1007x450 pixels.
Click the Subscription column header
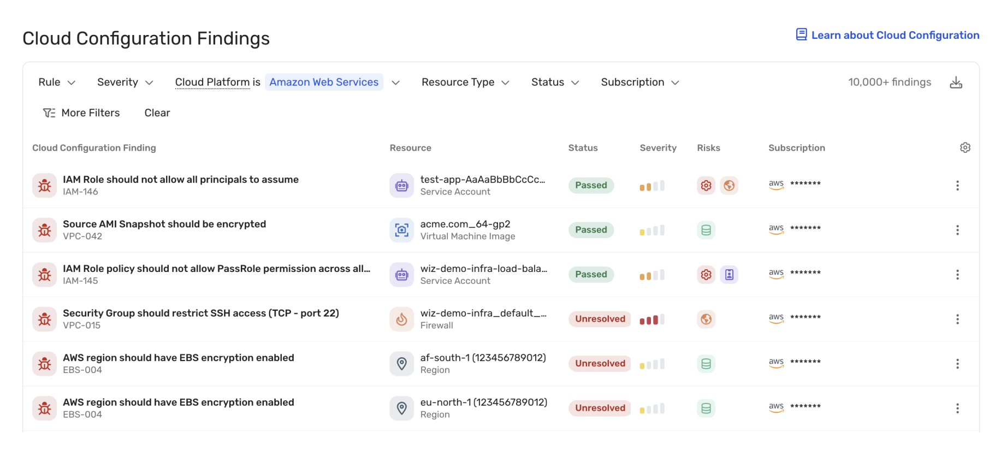pos(797,148)
